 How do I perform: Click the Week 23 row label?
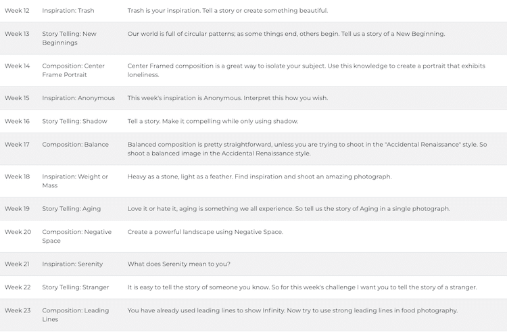[17, 310]
